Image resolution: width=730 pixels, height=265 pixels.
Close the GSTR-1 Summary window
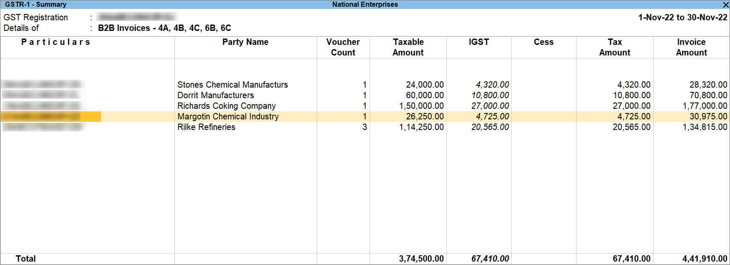725,5
